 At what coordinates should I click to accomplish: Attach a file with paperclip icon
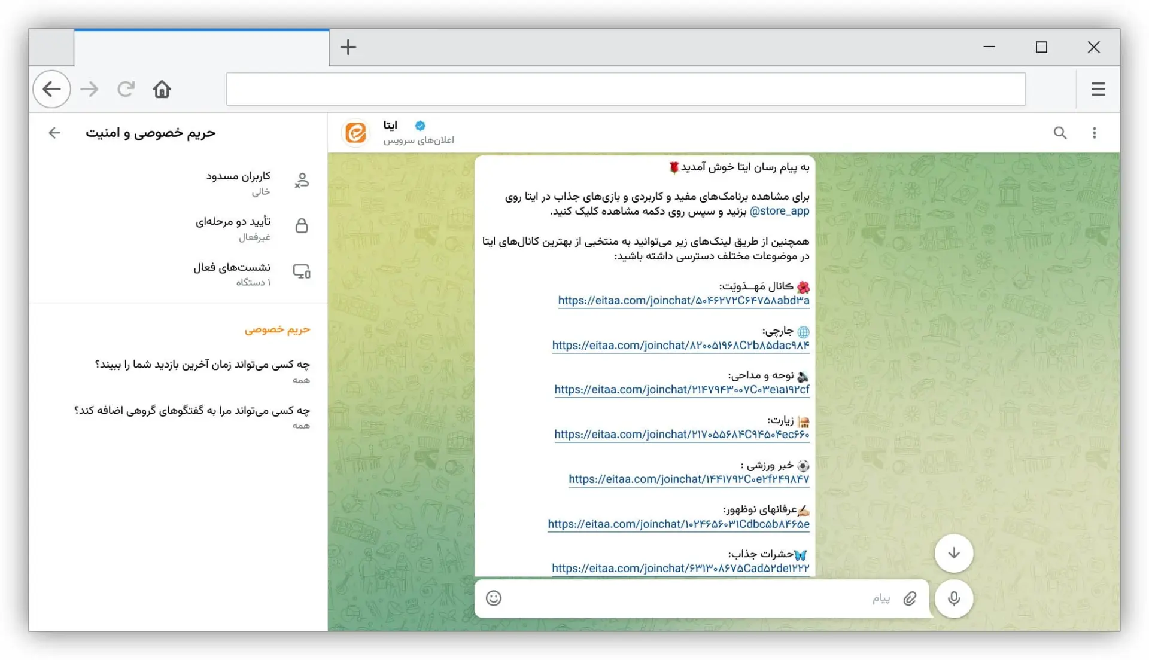pos(910,598)
